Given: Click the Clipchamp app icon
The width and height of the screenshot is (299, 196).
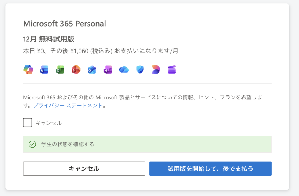Looking at the screenshot, I should point(172,69).
